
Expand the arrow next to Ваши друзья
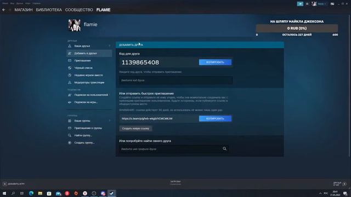click(110, 46)
